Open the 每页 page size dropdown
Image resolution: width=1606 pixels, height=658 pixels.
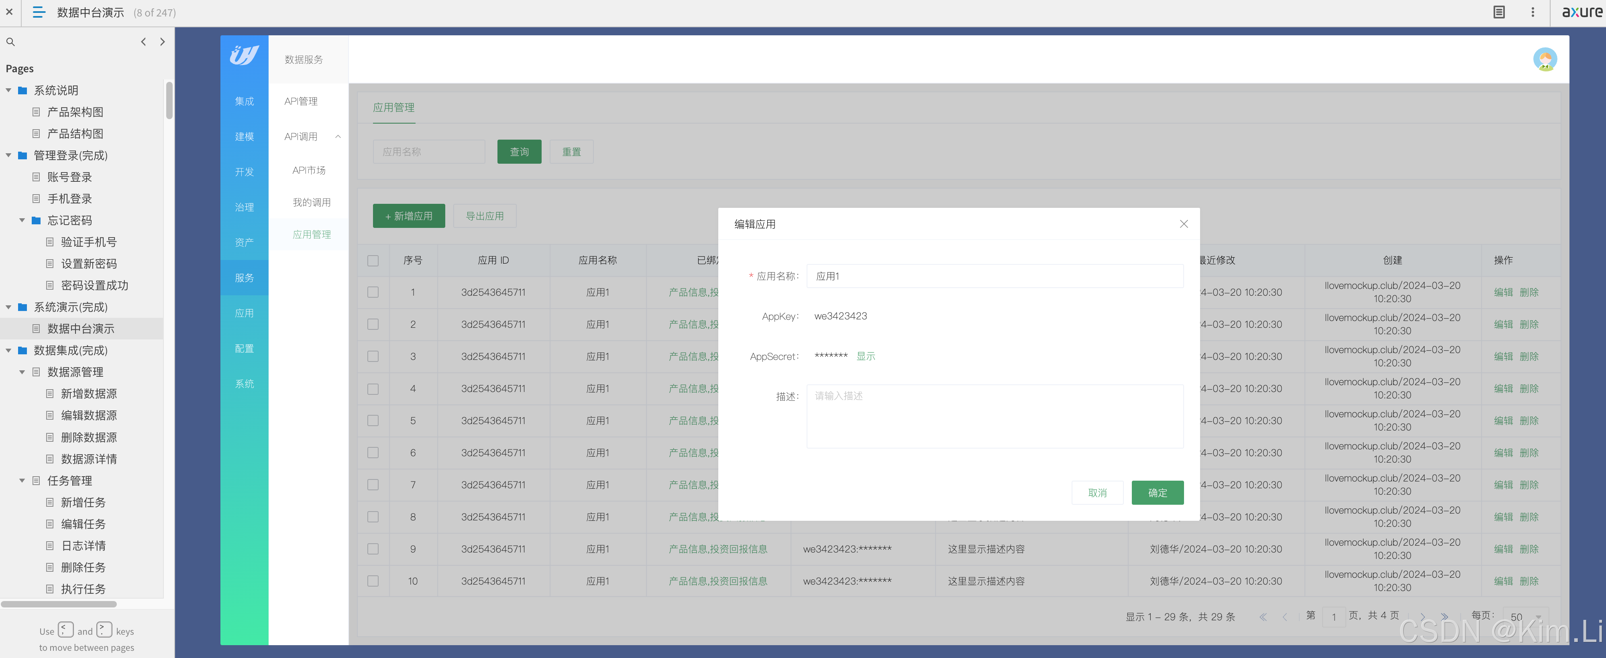coord(1525,617)
